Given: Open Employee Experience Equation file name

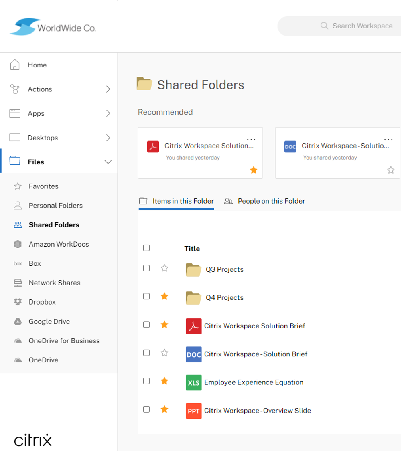Looking at the screenshot, I should coord(254,382).
